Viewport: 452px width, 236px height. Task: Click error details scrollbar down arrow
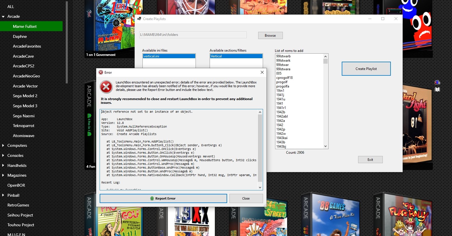260,188
